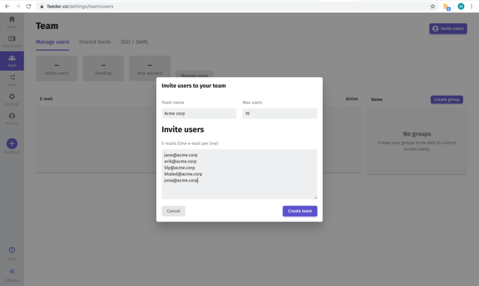Reload the page in browser
Viewport: 479px width, 286px height.
29,6
